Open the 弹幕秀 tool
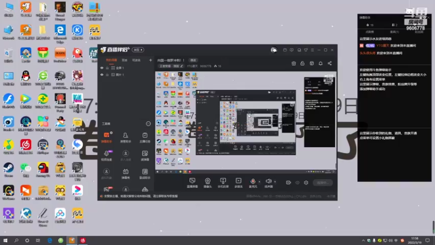This screenshot has width=435, height=245. 126,174
